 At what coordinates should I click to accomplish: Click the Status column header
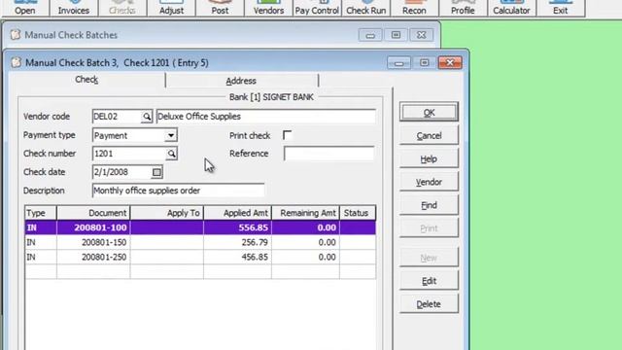pos(358,213)
